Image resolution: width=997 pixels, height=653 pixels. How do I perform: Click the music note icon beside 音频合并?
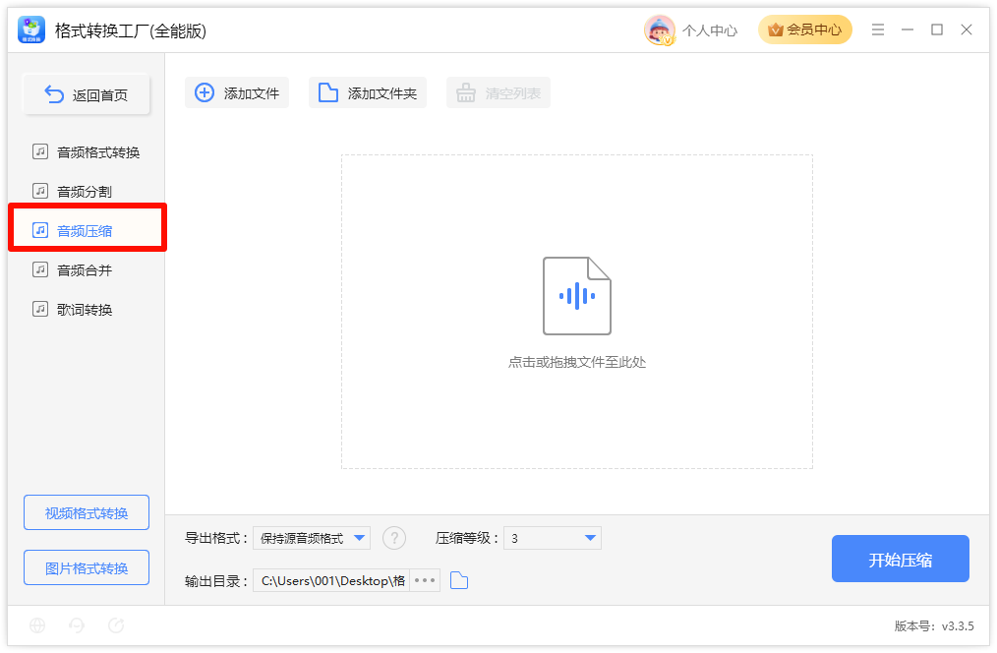(x=40, y=269)
